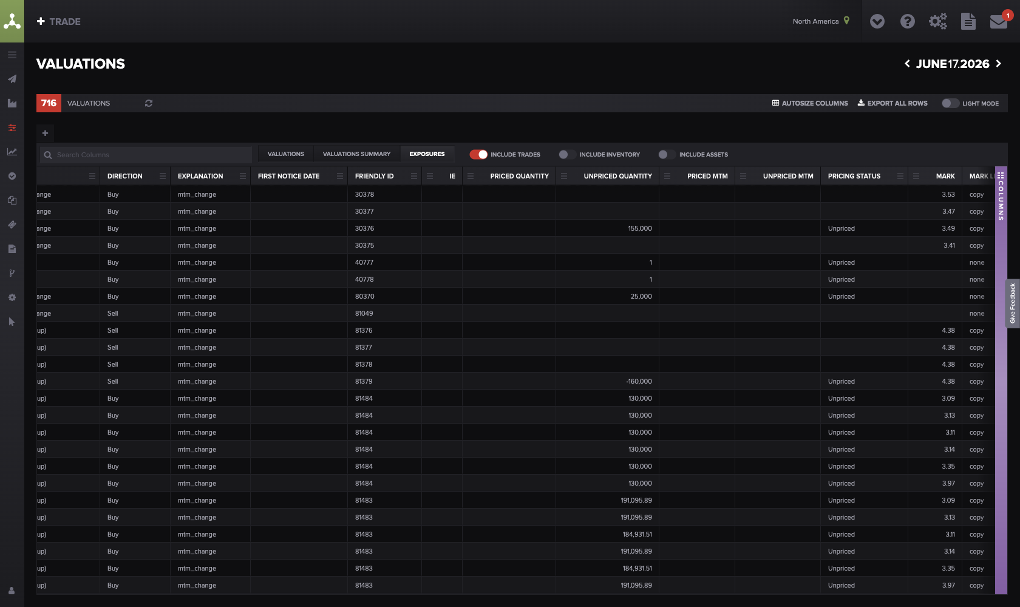Refresh valuations with the reload icon

(149, 103)
